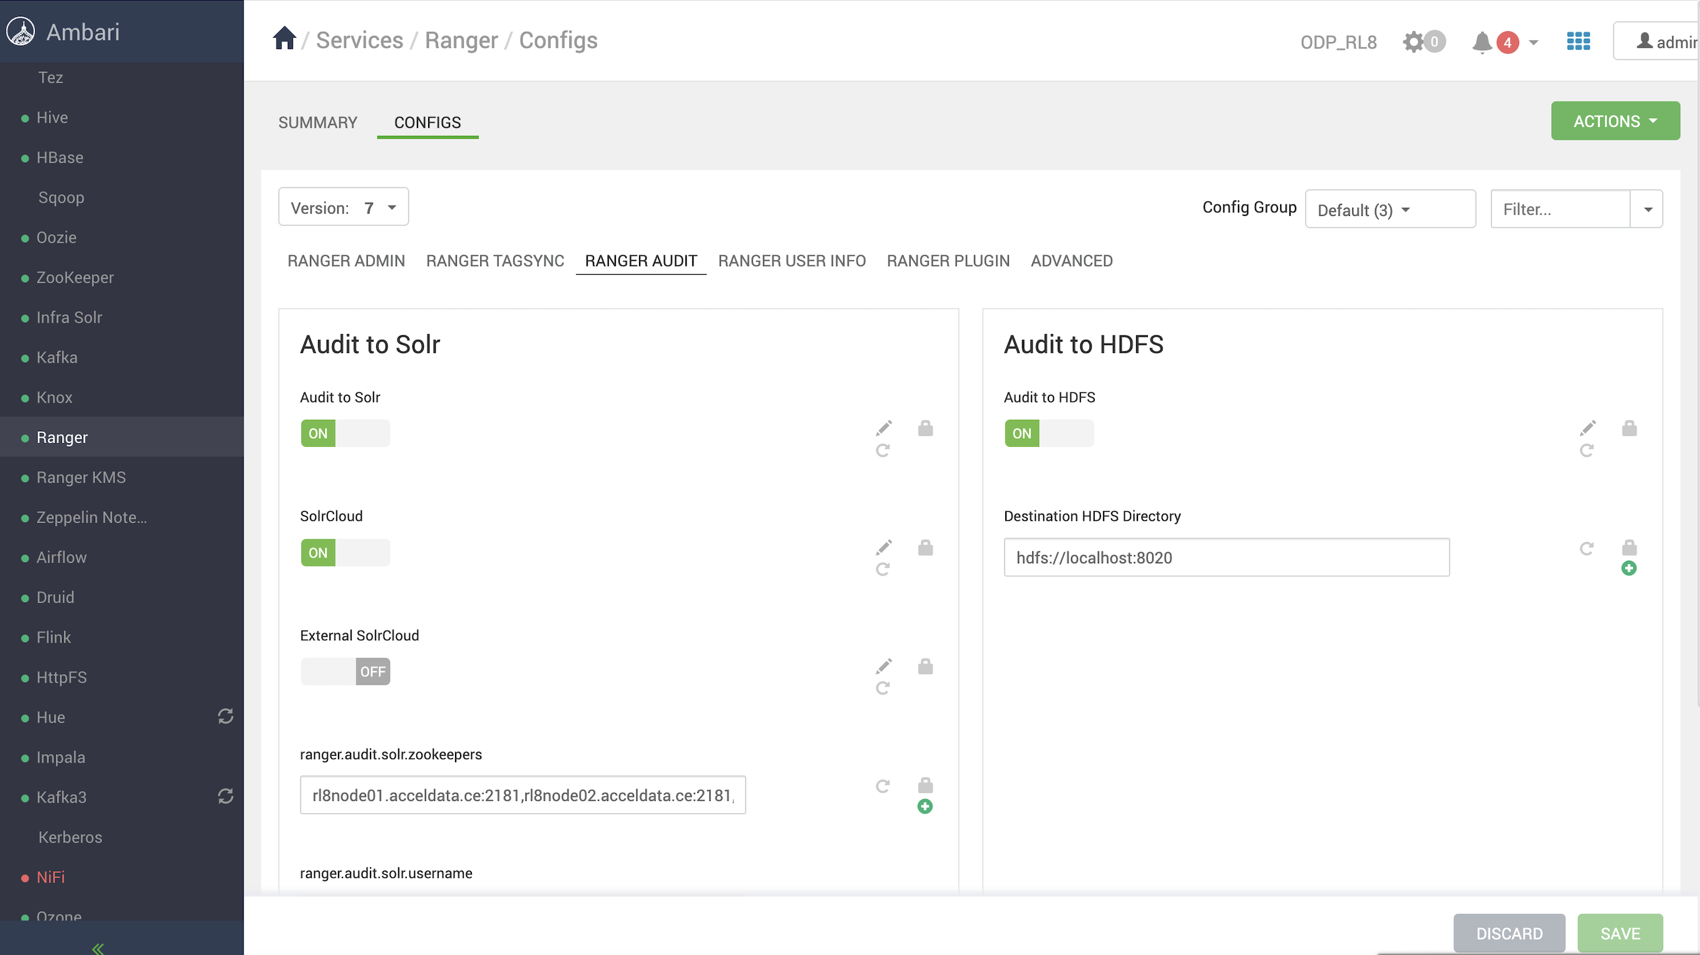Click the lock icon for External SolrCloud
The image size is (1700, 955).
(x=925, y=666)
